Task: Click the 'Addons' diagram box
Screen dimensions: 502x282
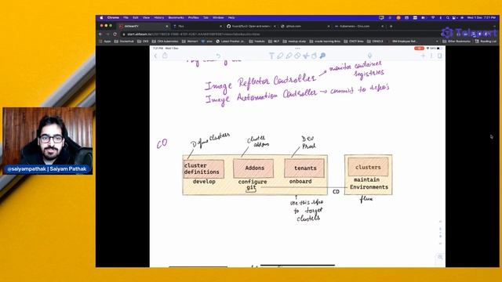Action: coord(253,168)
